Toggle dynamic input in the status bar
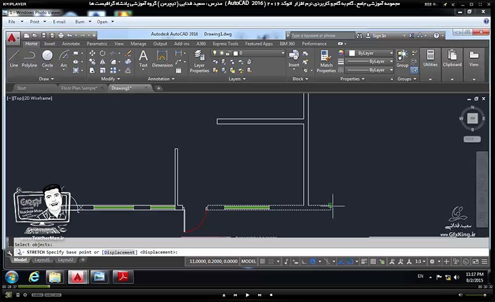 295,261
